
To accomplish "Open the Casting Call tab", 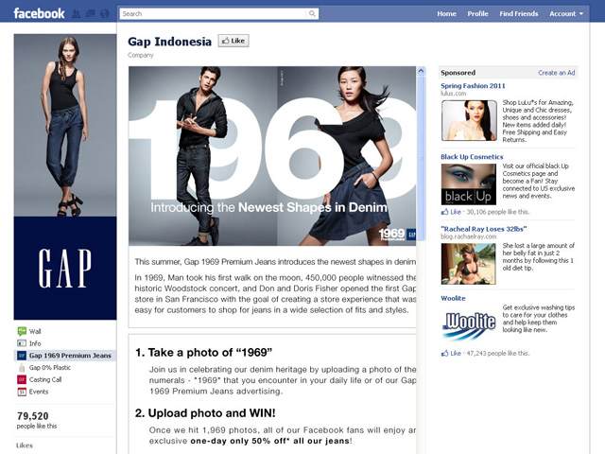I will [x=45, y=379].
